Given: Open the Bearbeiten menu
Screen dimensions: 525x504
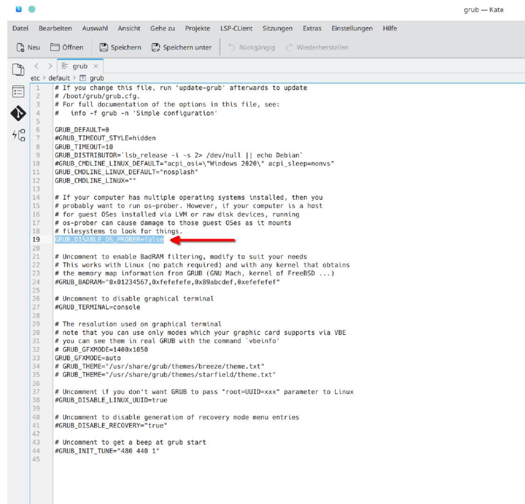Looking at the screenshot, I should tap(55, 28).
